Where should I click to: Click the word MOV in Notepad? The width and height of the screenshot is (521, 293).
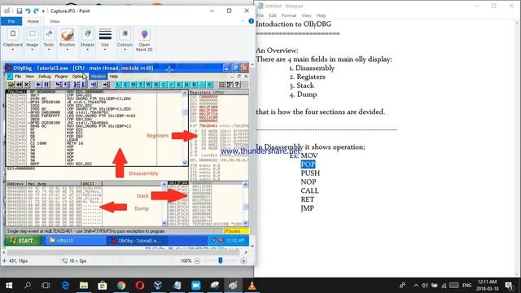pyautogui.click(x=309, y=155)
